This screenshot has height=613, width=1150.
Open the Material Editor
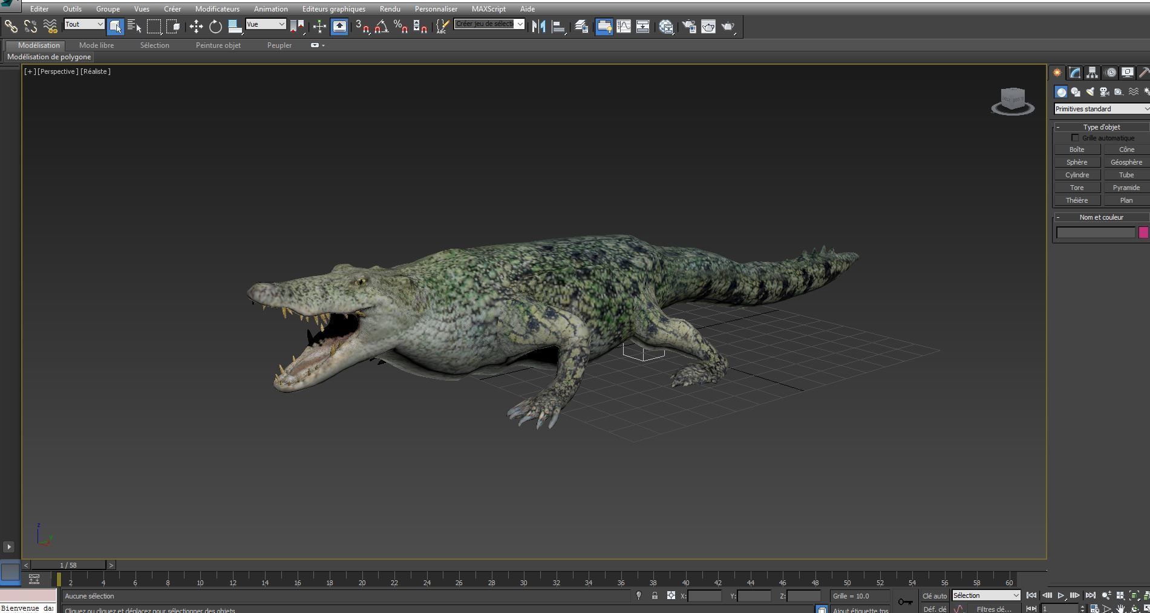click(666, 26)
